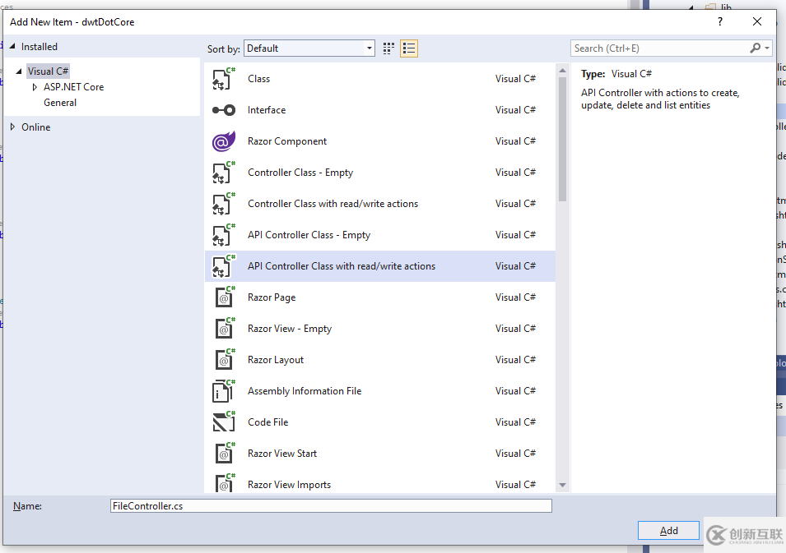This screenshot has width=786, height=553.
Task: Select the Razor View Start icon
Action: pyautogui.click(x=224, y=454)
